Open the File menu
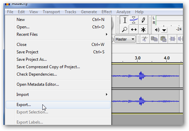Viewport: 189px width, 131px height. click(x=10, y=12)
